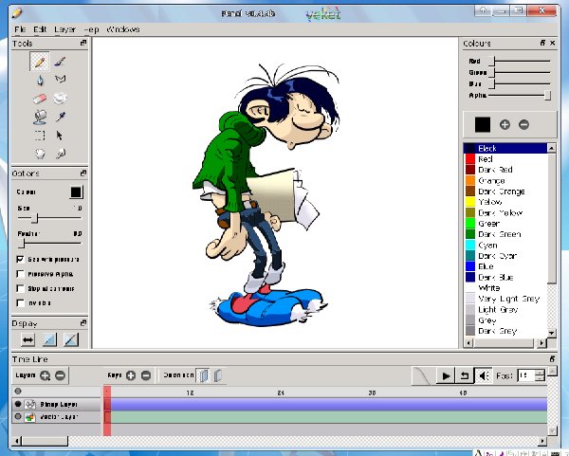The height and width of the screenshot is (456, 569).
Task: Select the Pencil tool
Action: (x=40, y=62)
